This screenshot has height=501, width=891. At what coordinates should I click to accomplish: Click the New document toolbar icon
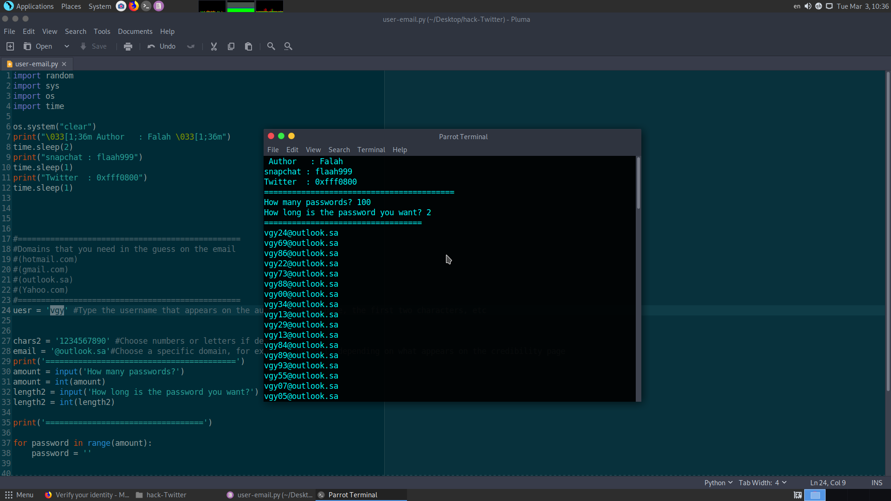[10, 46]
